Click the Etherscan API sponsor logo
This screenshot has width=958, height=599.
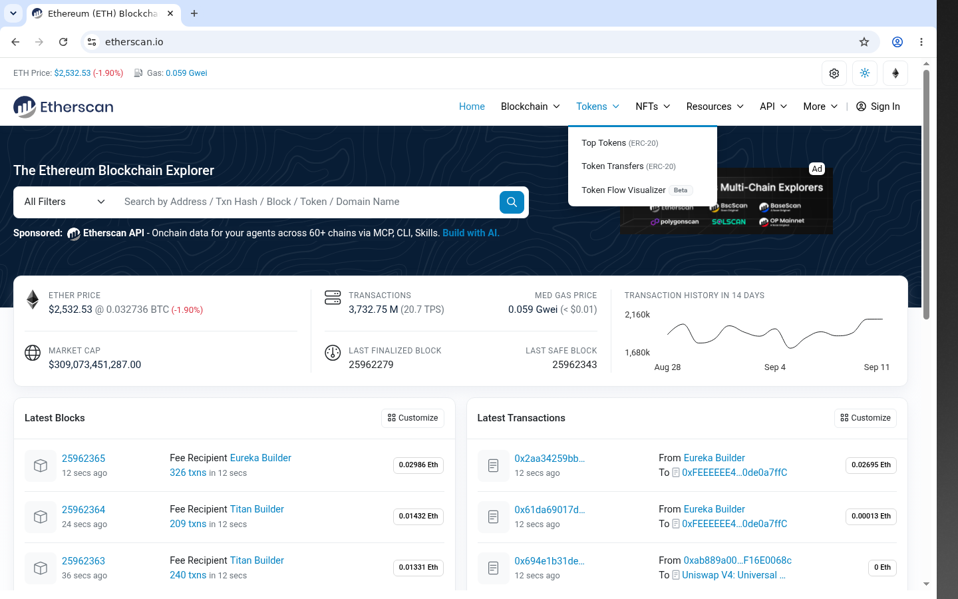click(x=74, y=234)
